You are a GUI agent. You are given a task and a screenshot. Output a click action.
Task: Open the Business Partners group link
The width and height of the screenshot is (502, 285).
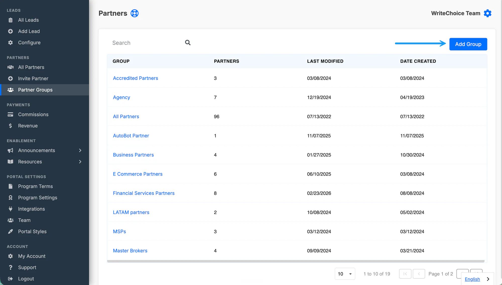tap(133, 155)
